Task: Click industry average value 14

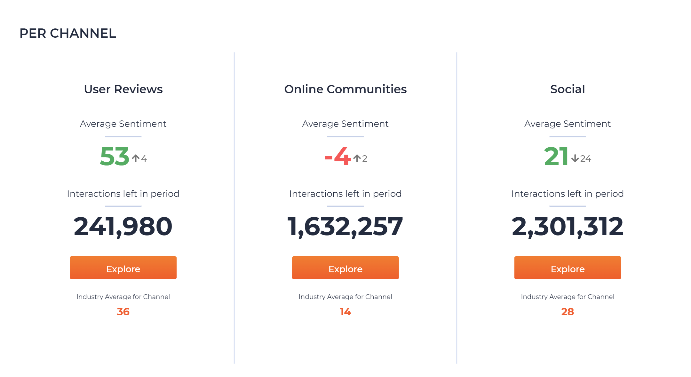Action: point(345,312)
